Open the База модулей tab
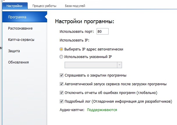This screenshot has height=125, width=177. click(x=75, y=6)
